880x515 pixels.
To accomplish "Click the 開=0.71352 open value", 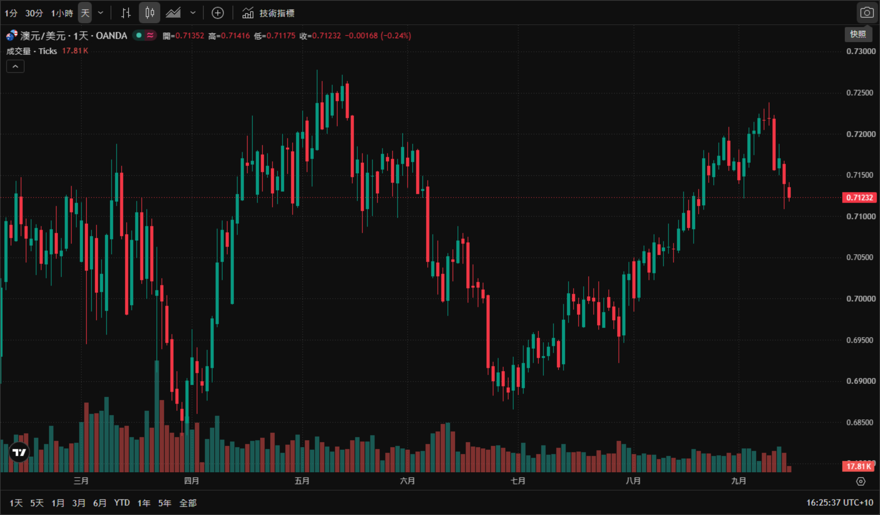I will (x=183, y=35).
